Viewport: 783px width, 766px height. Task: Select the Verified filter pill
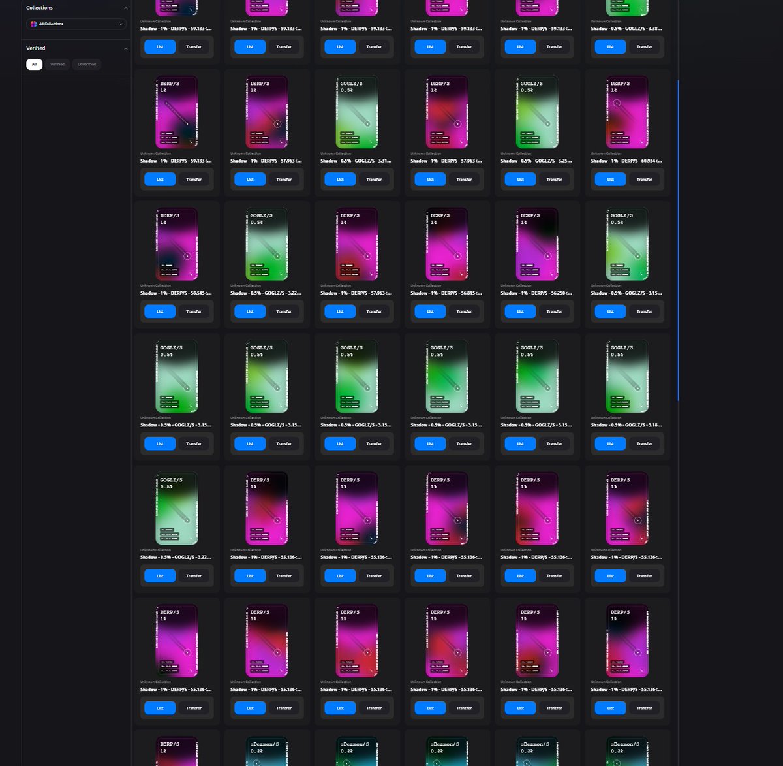(x=57, y=64)
